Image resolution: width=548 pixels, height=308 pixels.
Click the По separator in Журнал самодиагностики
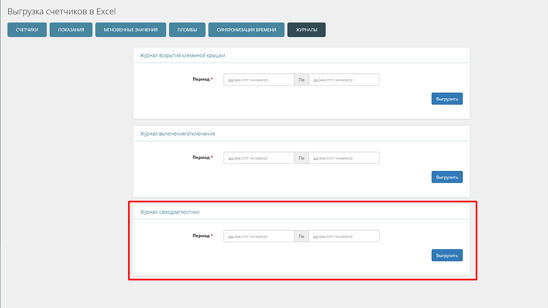coord(301,236)
